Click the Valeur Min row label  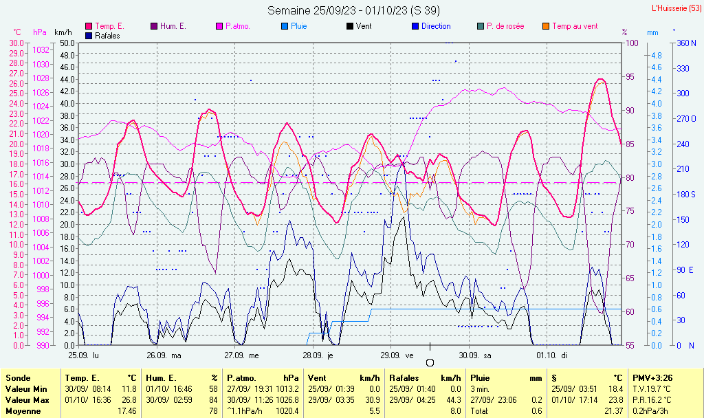(x=26, y=389)
